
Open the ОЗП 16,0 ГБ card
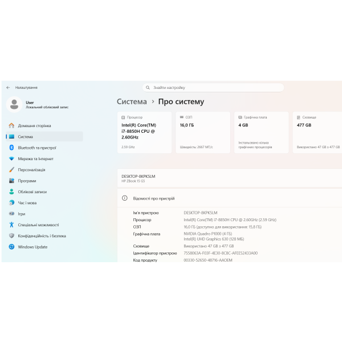(x=203, y=132)
